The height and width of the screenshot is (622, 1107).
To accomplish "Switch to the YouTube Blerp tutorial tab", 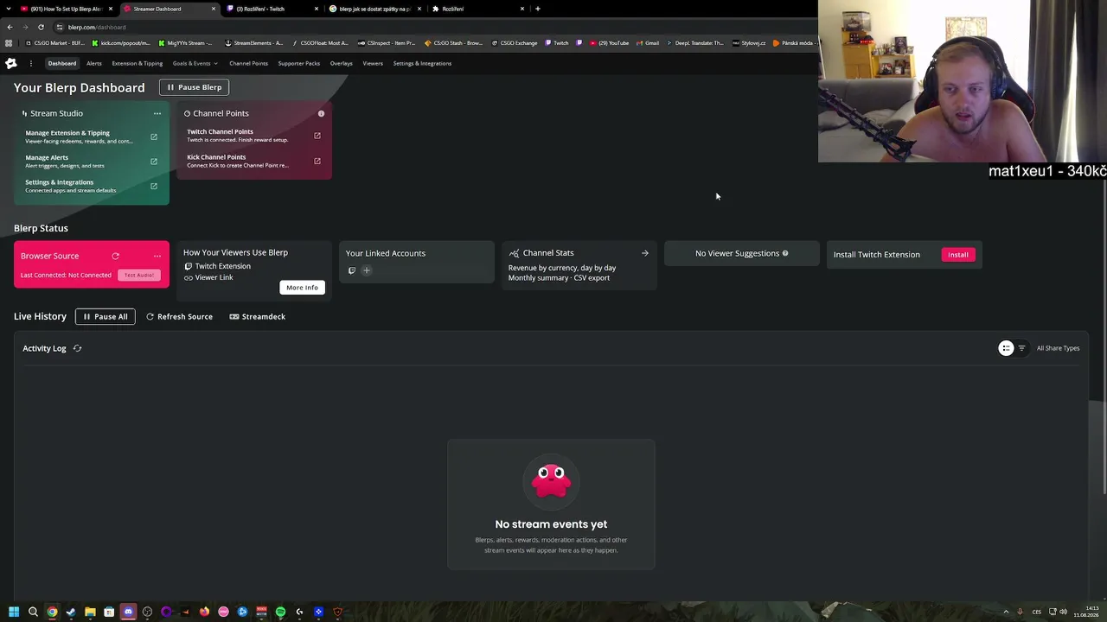I will coord(67,9).
